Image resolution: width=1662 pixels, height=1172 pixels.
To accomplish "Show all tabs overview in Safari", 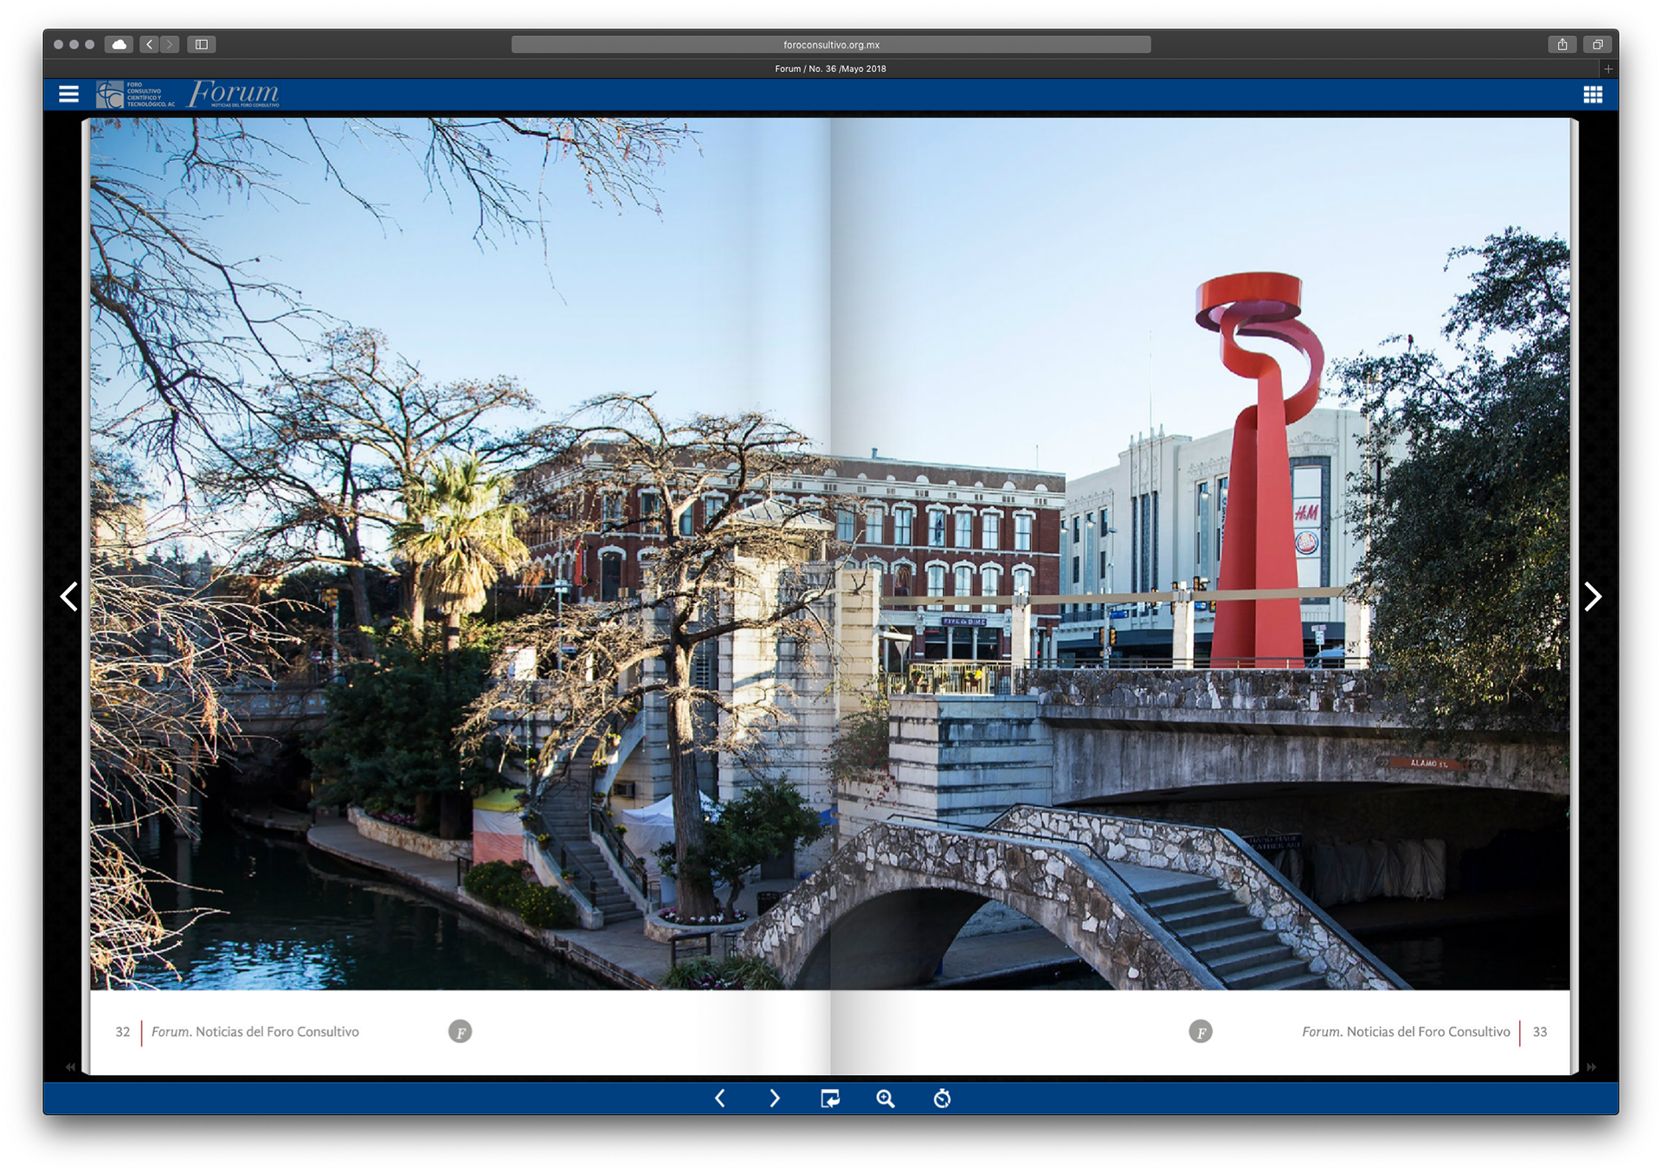I will tap(1598, 44).
